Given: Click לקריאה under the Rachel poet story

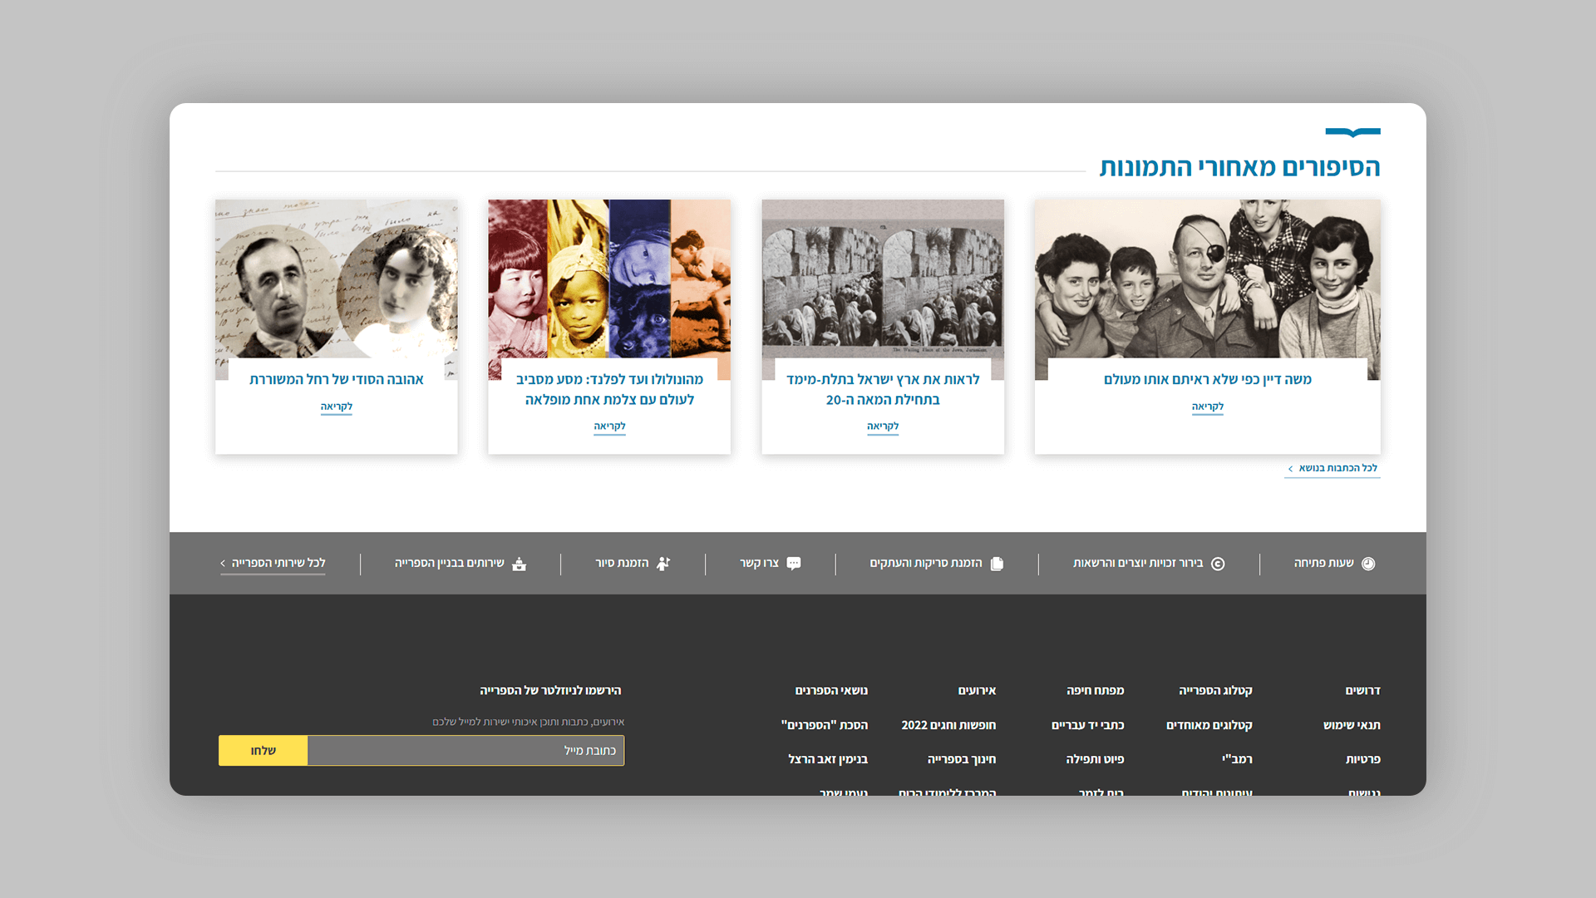Looking at the screenshot, I should [337, 407].
